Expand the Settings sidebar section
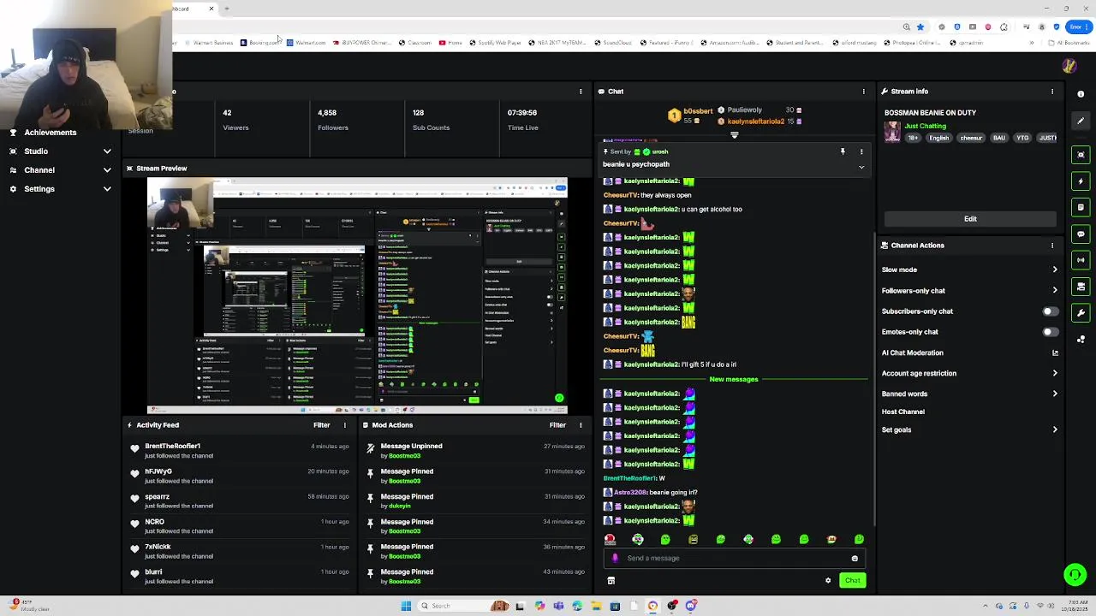This screenshot has height=616, width=1096. (x=107, y=189)
